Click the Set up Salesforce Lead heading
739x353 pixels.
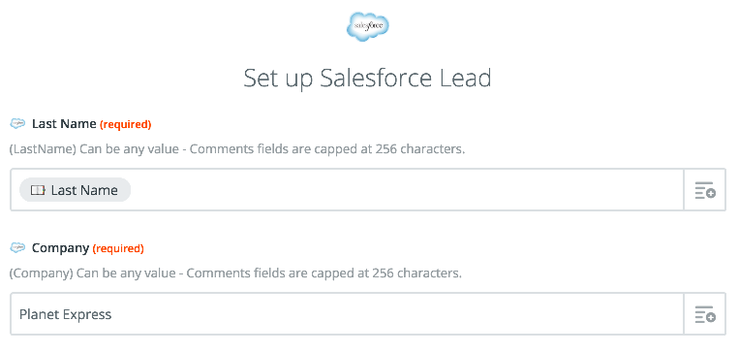(368, 79)
